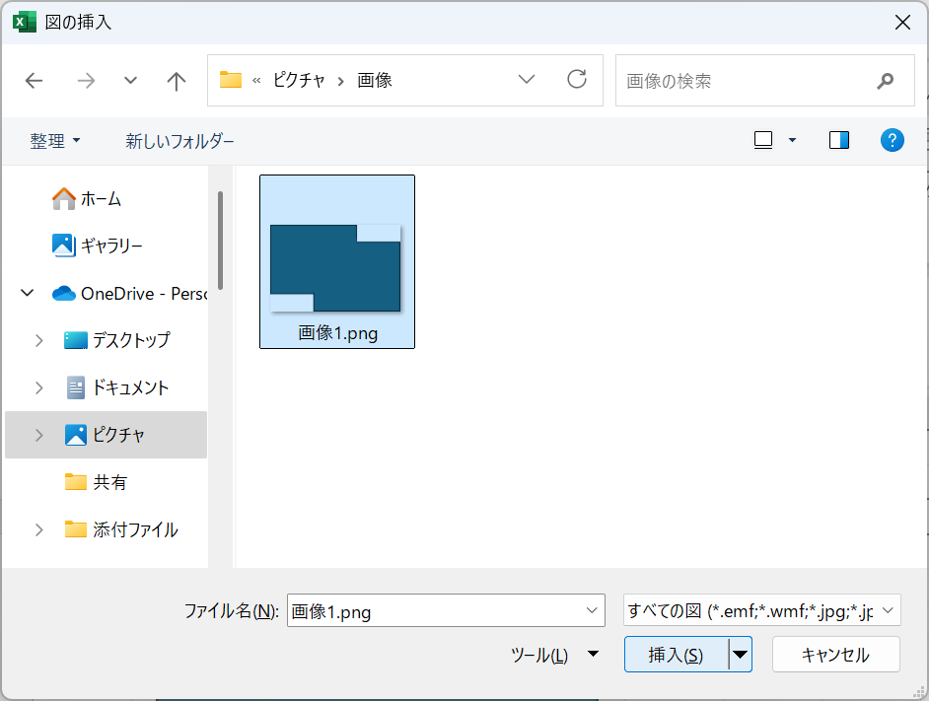The height and width of the screenshot is (701, 929).
Task: Close the 図の挿入 dialog
Action: [902, 23]
